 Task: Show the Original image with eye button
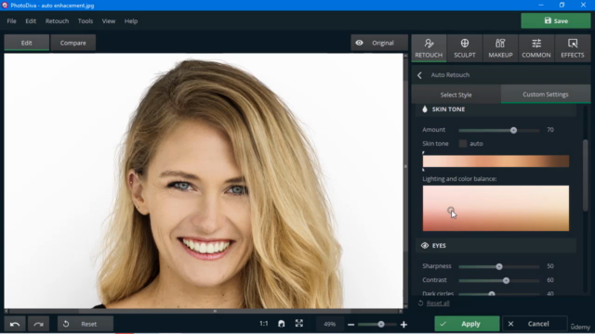coord(379,43)
